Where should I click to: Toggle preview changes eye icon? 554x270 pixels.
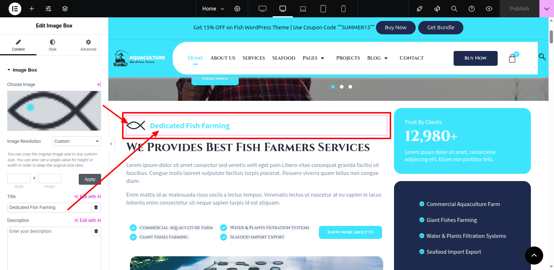click(489, 9)
